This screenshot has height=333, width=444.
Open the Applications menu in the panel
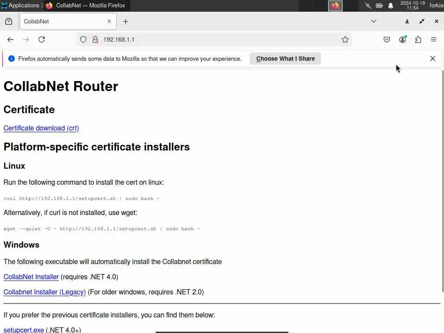21,5
